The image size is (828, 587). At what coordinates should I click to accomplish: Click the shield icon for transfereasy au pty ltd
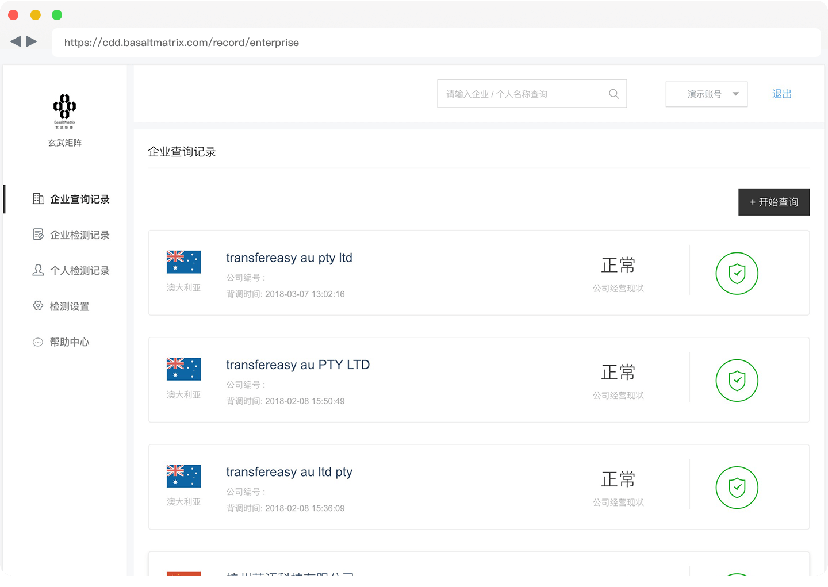pos(737,274)
